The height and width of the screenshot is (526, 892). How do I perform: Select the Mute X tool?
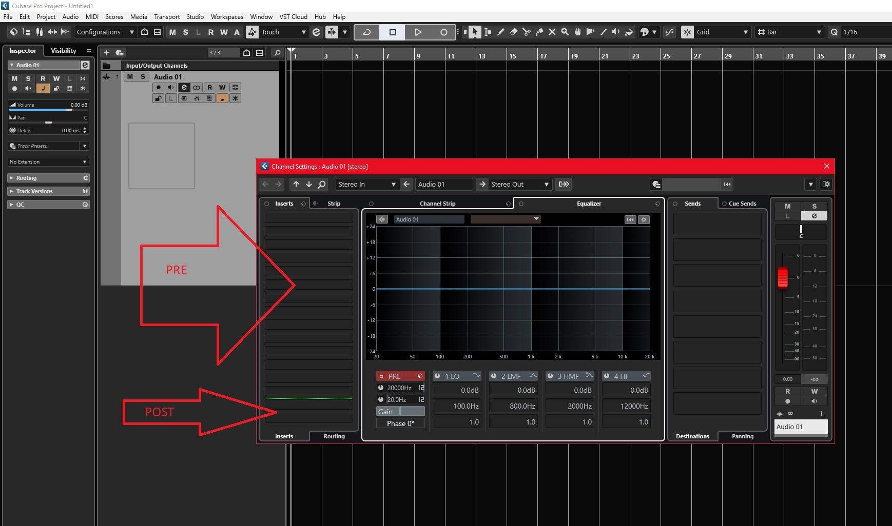[552, 32]
